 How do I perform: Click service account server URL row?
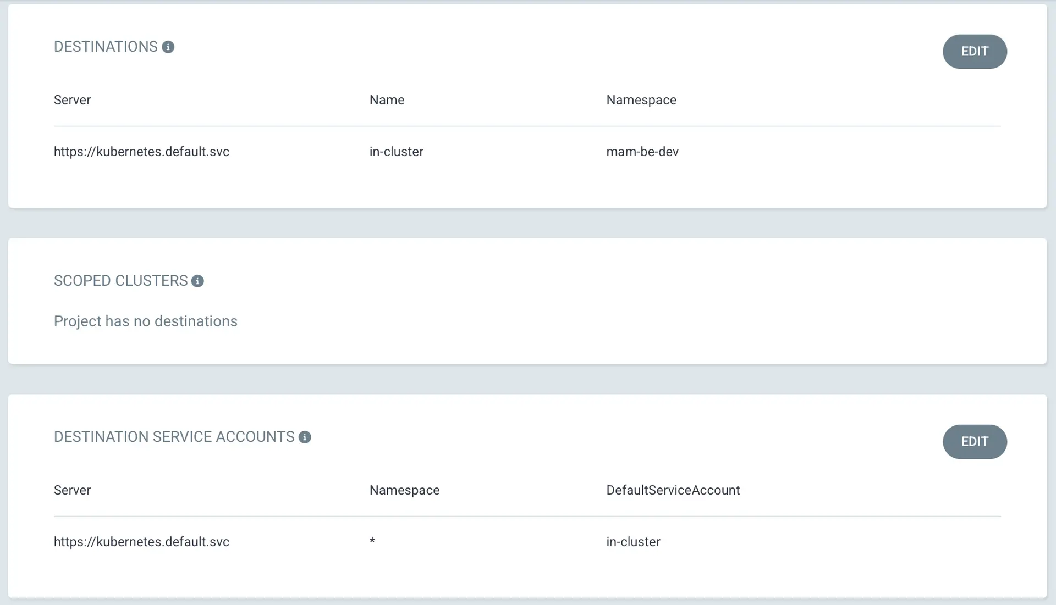pos(141,542)
